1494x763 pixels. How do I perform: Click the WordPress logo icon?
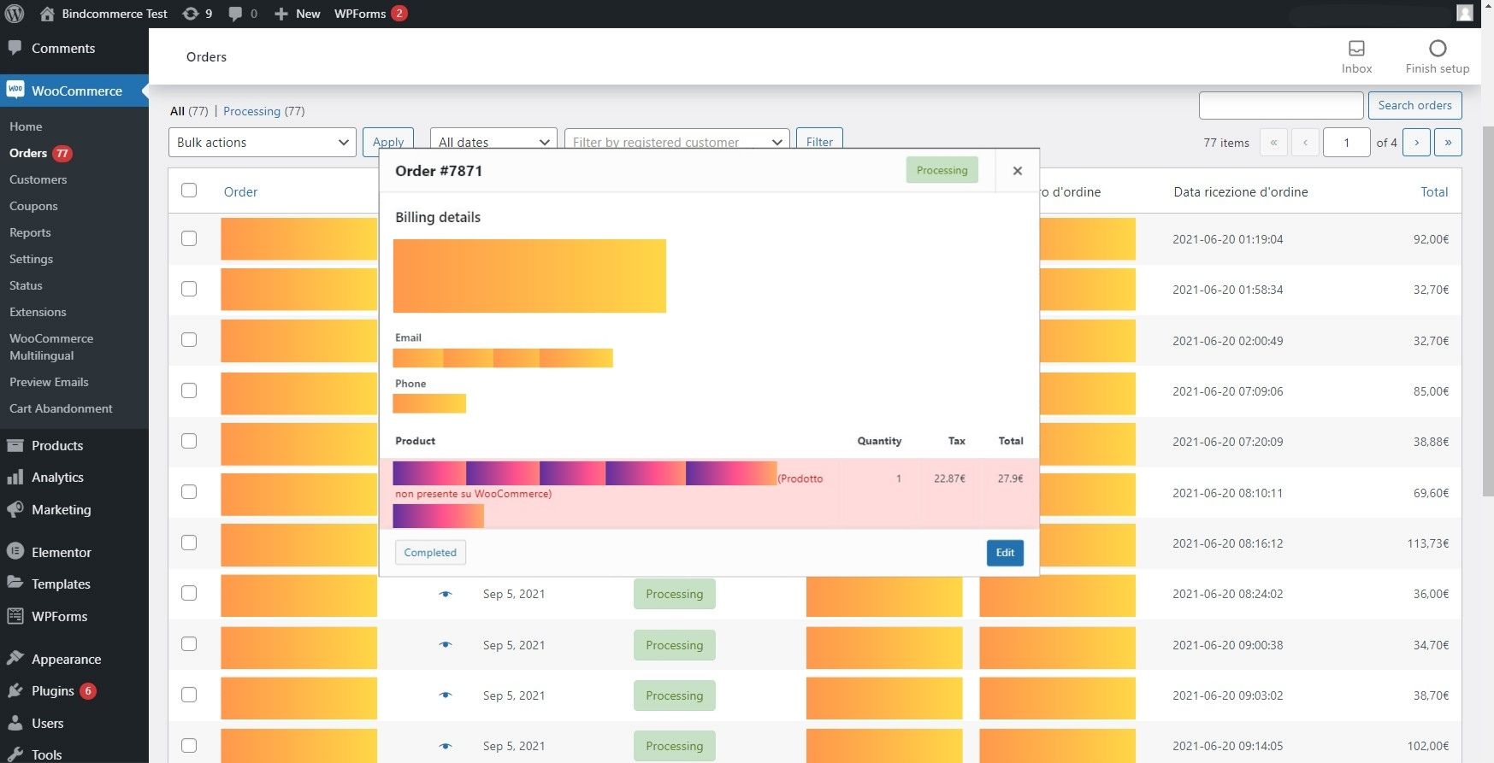(15, 14)
